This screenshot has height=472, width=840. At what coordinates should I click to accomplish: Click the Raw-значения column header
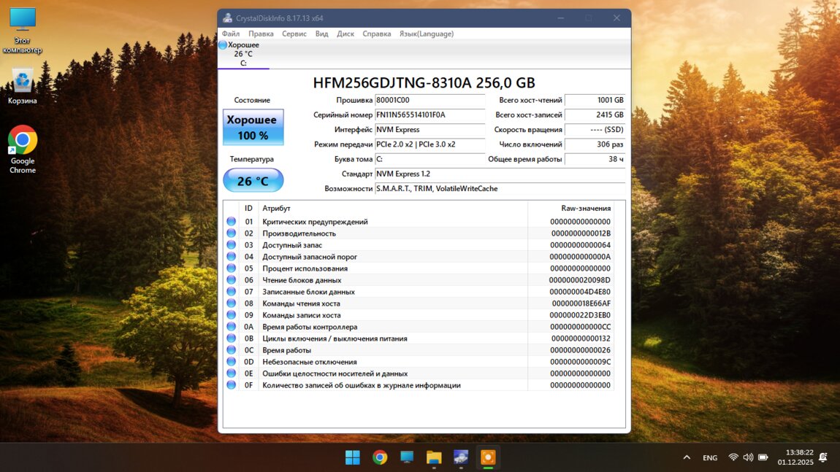coord(585,209)
